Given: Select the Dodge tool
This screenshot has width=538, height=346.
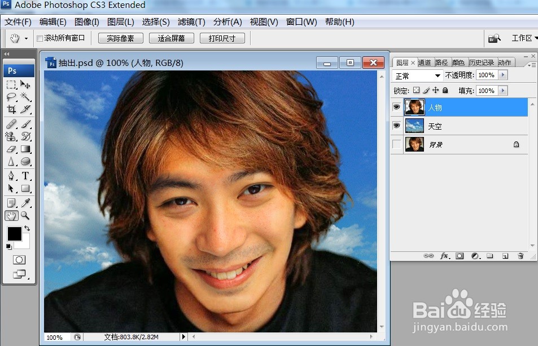Looking at the screenshot, I should (x=25, y=161).
